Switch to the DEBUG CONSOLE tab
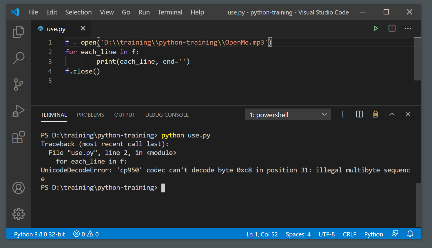Viewport: 432px width, 248px height. pyautogui.click(x=167, y=115)
